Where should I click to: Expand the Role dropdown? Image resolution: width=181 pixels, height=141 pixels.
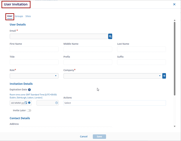[x=34, y=76]
